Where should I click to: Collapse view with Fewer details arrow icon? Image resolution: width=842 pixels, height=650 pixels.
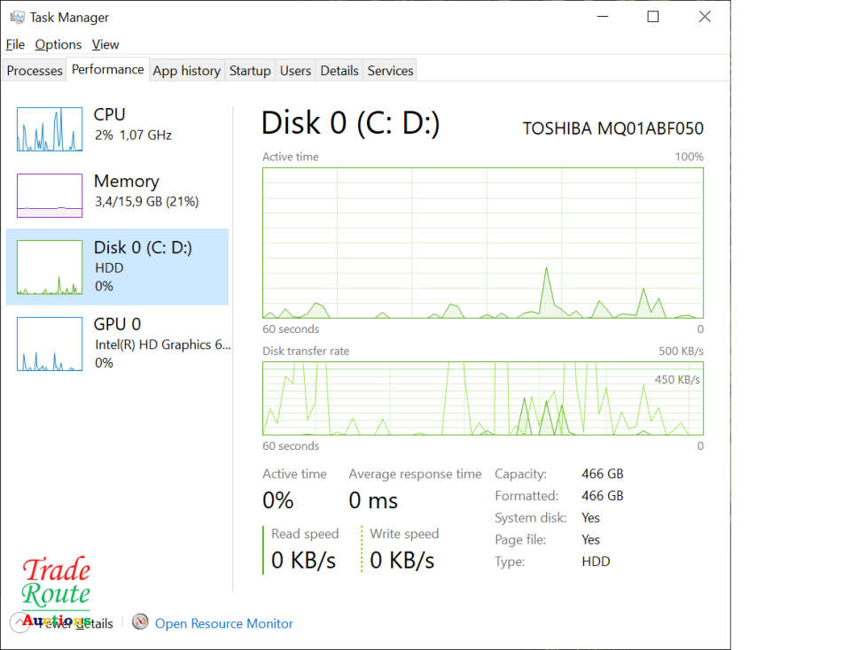19,623
